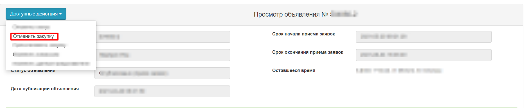Click the Срок окончания приема заявок field
This screenshot has height=108, width=527.
424,55
